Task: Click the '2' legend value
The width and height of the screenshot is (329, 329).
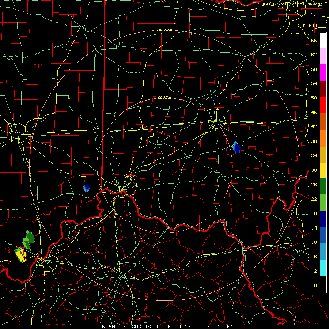Action: click(x=315, y=271)
